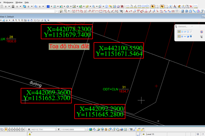
Task: Select the Place Note tool
Action: coord(131,11)
